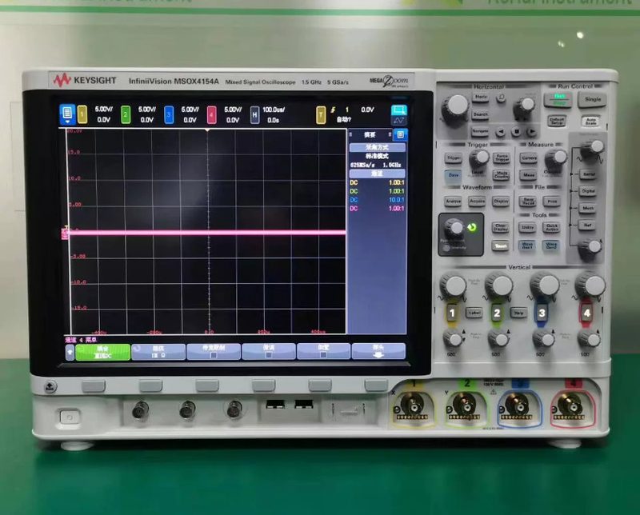The width and height of the screenshot is (640, 515).
Task: Tap the yellow channel 1 badge on screen
Action: tap(82, 114)
